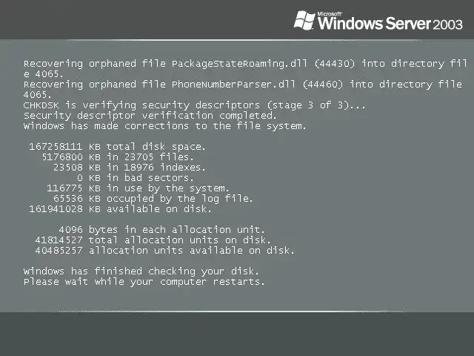The height and width of the screenshot is (356, 474).
Task: Click the 40485257 allocation units available line
Action: tap(164, 251)
